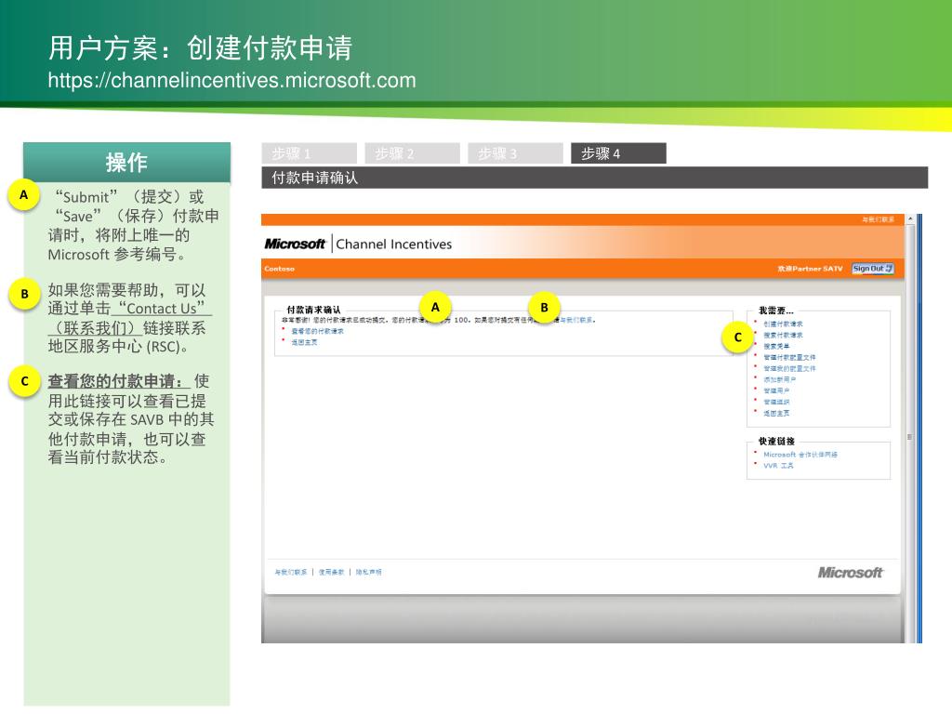Click the channelincentives.microsoft.com URL text
The height and width of the screenshot is (714, 952).
tap(231, 80)
